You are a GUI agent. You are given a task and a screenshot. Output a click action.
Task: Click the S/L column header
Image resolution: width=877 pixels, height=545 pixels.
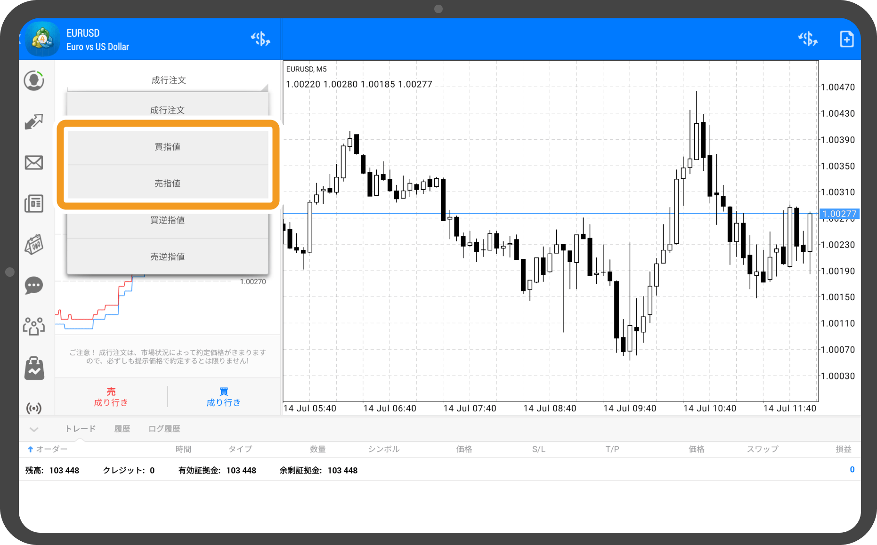(539, 449)
